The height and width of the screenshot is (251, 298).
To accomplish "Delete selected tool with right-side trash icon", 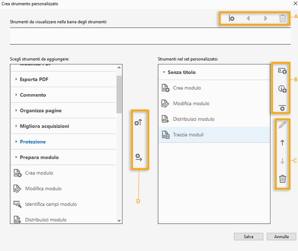I will (x=282, y=179).
